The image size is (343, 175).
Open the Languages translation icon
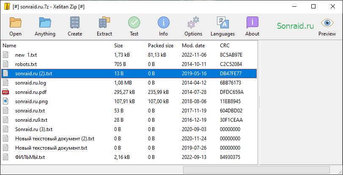pyautogui.click(x=223, y=22)
